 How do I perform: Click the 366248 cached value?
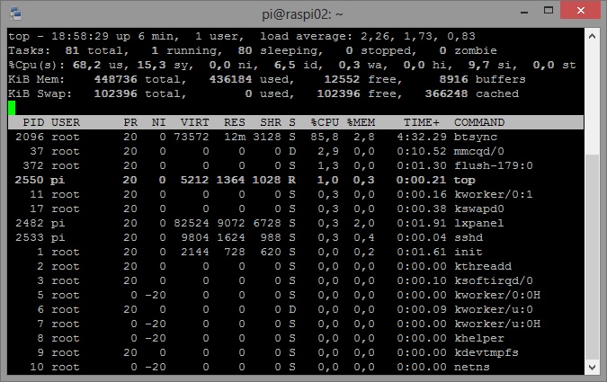click(446, 93)
